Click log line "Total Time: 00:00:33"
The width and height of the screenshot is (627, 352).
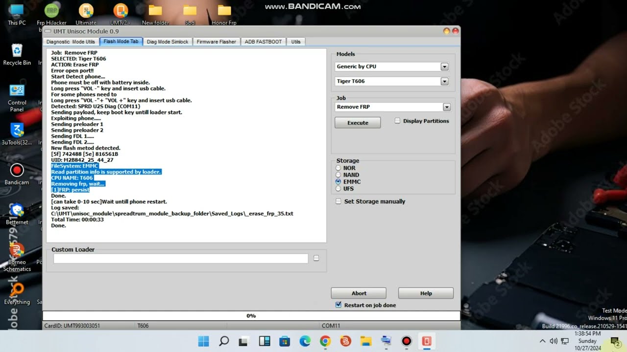pos(77,220)
